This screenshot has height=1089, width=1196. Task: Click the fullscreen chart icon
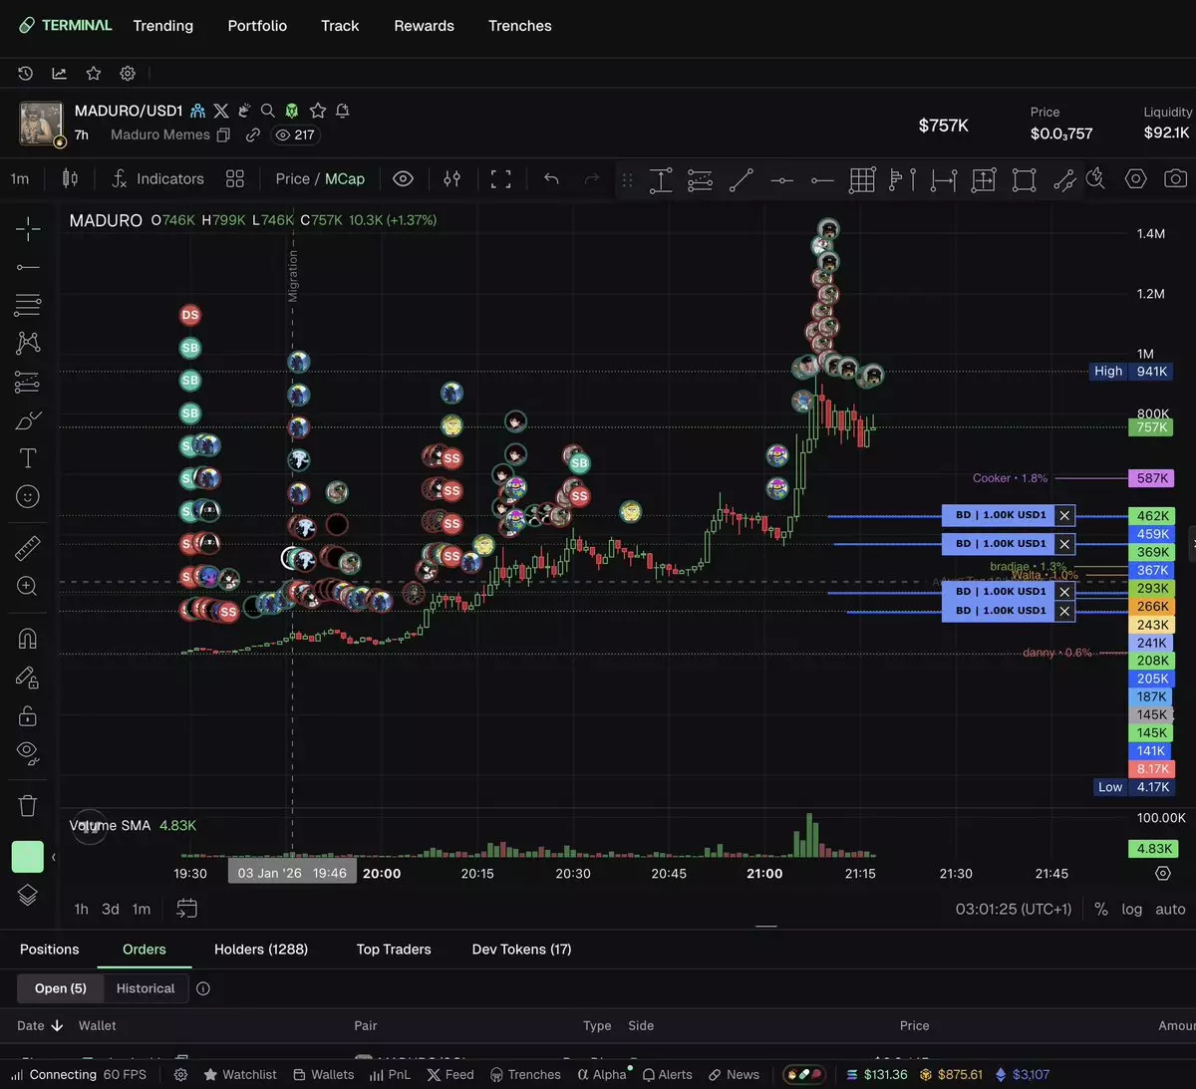(x=501, y=179)
